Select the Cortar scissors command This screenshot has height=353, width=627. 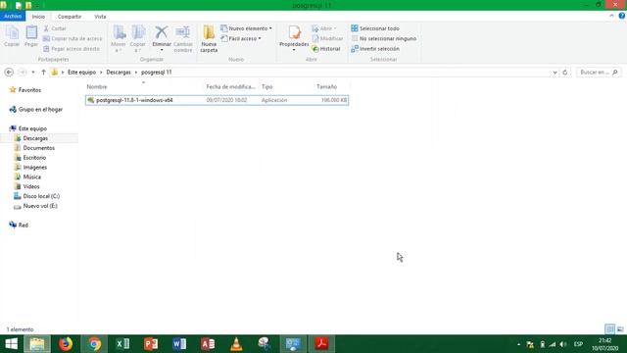(55, 28)
